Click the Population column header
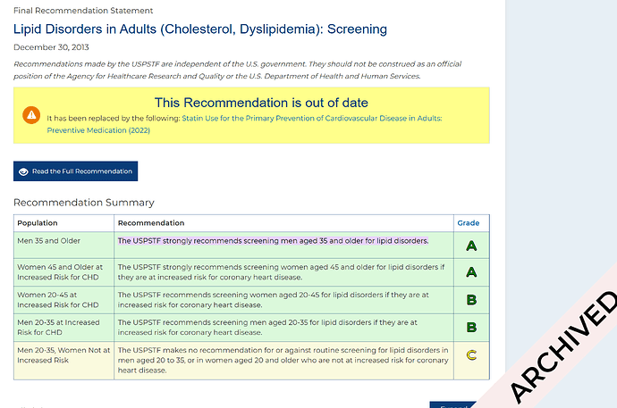This screenshot has width=617, height=408. (x=38, y=222)
